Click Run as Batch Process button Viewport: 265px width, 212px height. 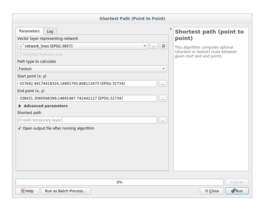66,191
